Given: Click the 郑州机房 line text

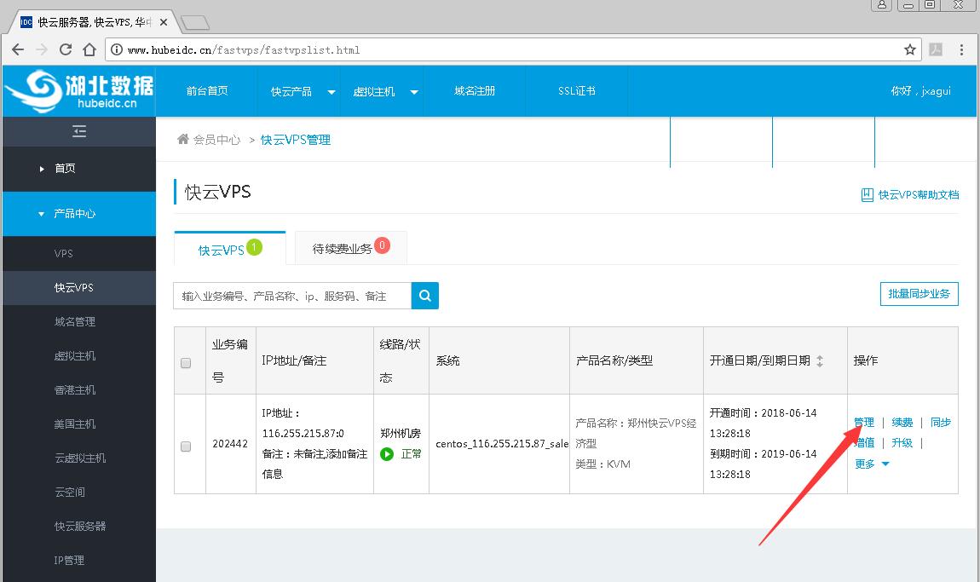Looking at the screenshot, I should click(x=401, y=433).
